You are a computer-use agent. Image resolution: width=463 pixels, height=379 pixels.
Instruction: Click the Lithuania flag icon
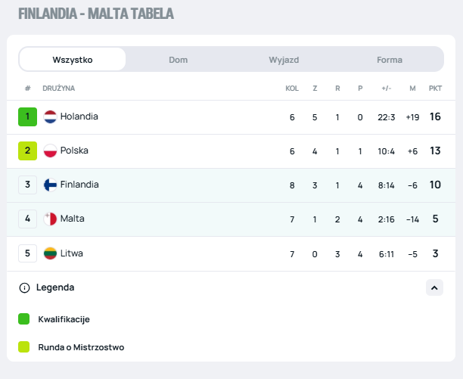click(x=51, y=253)
